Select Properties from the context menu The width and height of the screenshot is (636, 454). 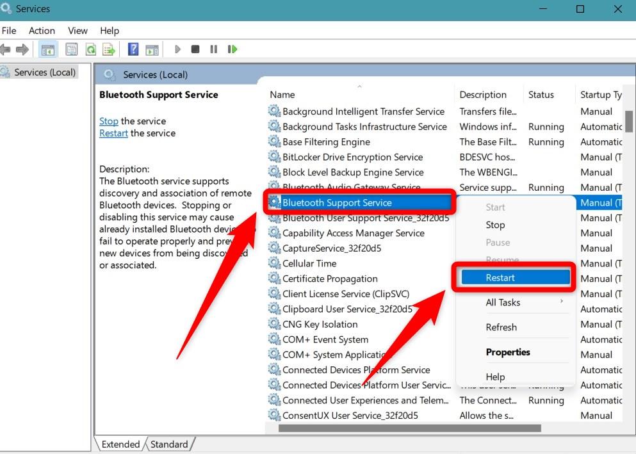508,352
